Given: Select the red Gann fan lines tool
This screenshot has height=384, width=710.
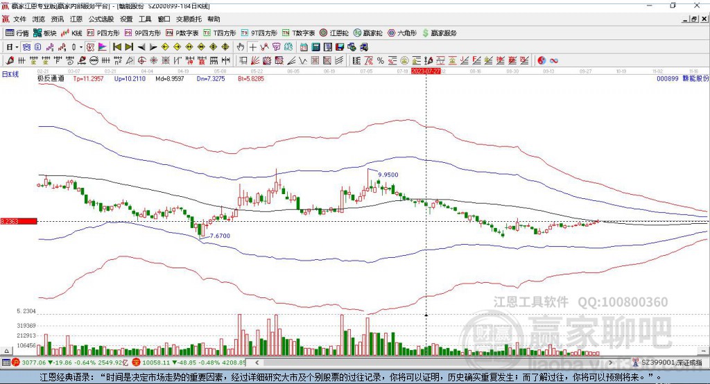Looking at the screenshot, I should (x=255, y=60).
